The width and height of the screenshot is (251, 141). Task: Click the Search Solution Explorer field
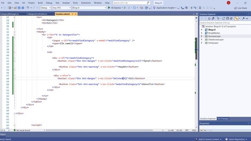tap(225, 23)
